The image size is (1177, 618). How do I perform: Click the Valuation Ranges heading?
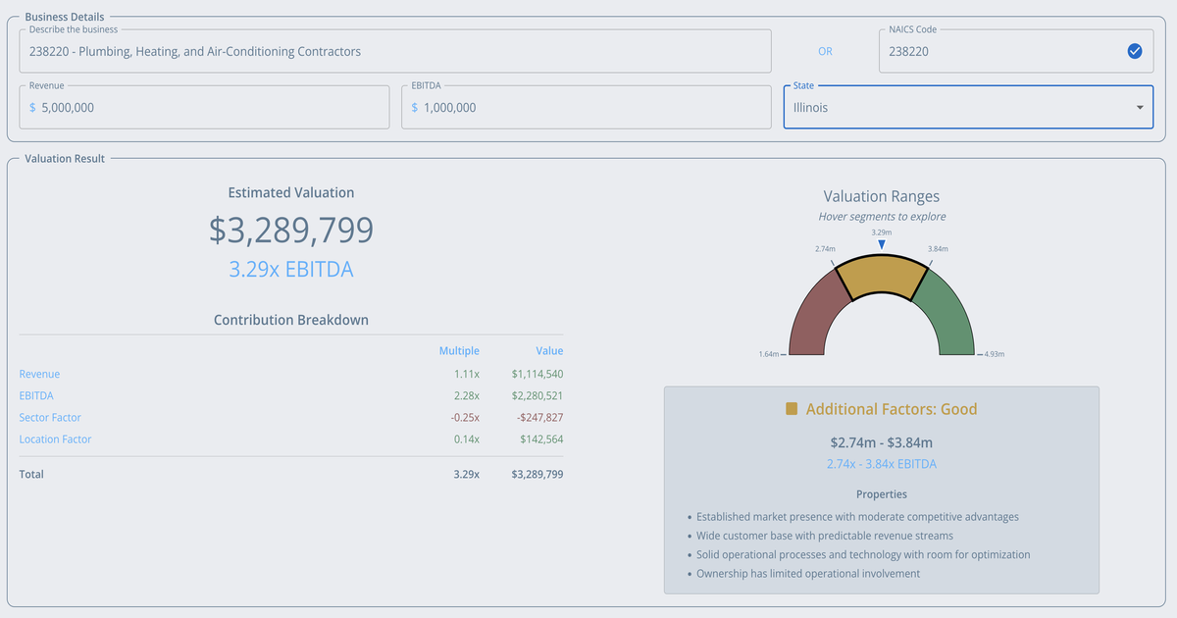[882, 196]
